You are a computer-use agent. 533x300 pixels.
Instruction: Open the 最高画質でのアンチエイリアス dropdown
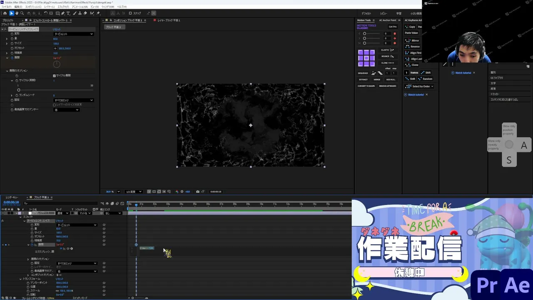click(66, 110)
